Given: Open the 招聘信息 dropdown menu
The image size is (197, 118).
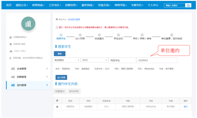Looking at the screenshot, I should click(x=71, y=5).
